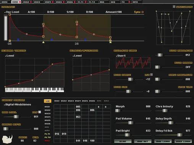The image size is (194, 145).
Task: Click the User4 waveform display
Action: [x=133, y=63]
